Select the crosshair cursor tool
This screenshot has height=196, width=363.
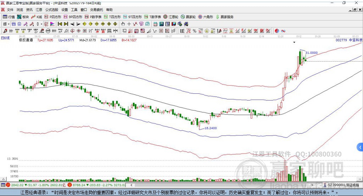129,24
